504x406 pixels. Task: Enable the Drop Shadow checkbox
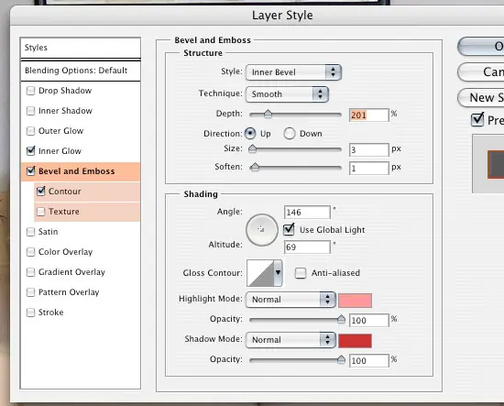(x=30, y=91)
